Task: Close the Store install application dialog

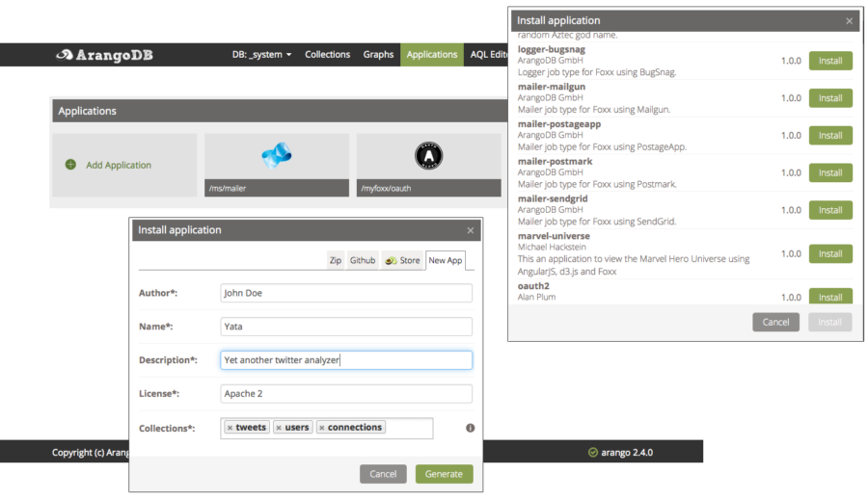Action: click(x=849, y=20)
